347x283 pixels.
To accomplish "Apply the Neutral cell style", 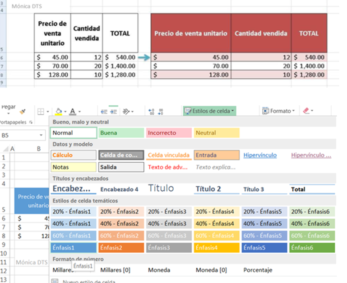I will click(x=217, y=133).
